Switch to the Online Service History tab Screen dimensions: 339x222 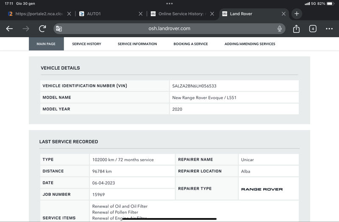coord(182,14)
